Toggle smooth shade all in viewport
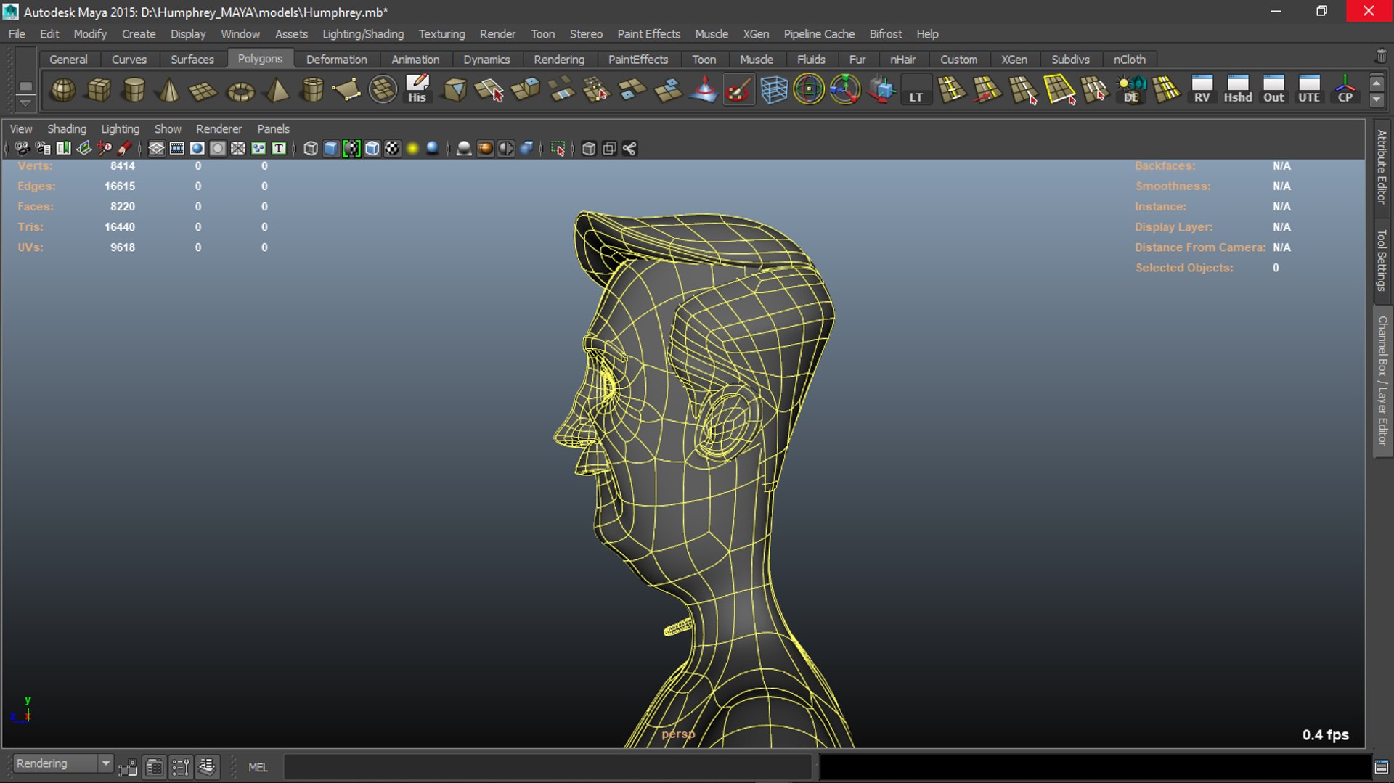Screen dimensions: 1394x783 (x=331, y=149)
